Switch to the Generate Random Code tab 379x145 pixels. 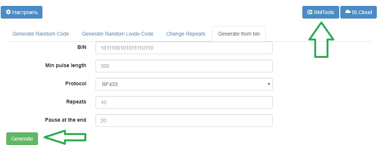pyautogui.click(x=41, y=34)
